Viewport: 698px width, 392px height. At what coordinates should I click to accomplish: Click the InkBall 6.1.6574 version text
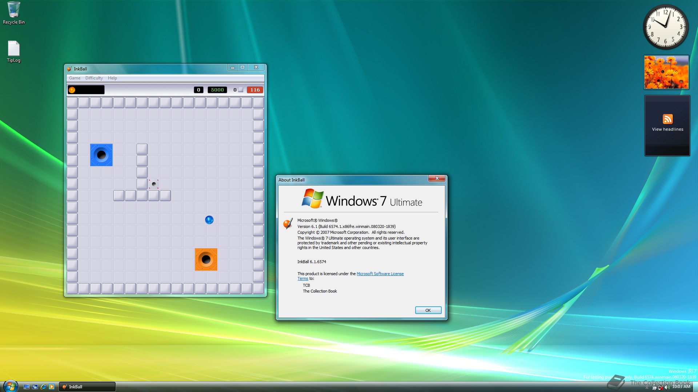(x=312, y=262)
